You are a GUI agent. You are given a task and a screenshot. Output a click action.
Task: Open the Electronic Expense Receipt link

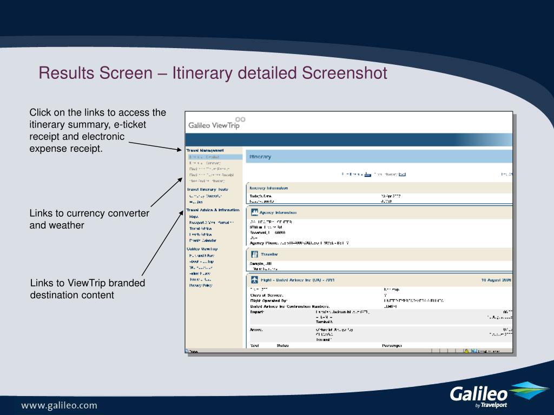pos(212,175)
